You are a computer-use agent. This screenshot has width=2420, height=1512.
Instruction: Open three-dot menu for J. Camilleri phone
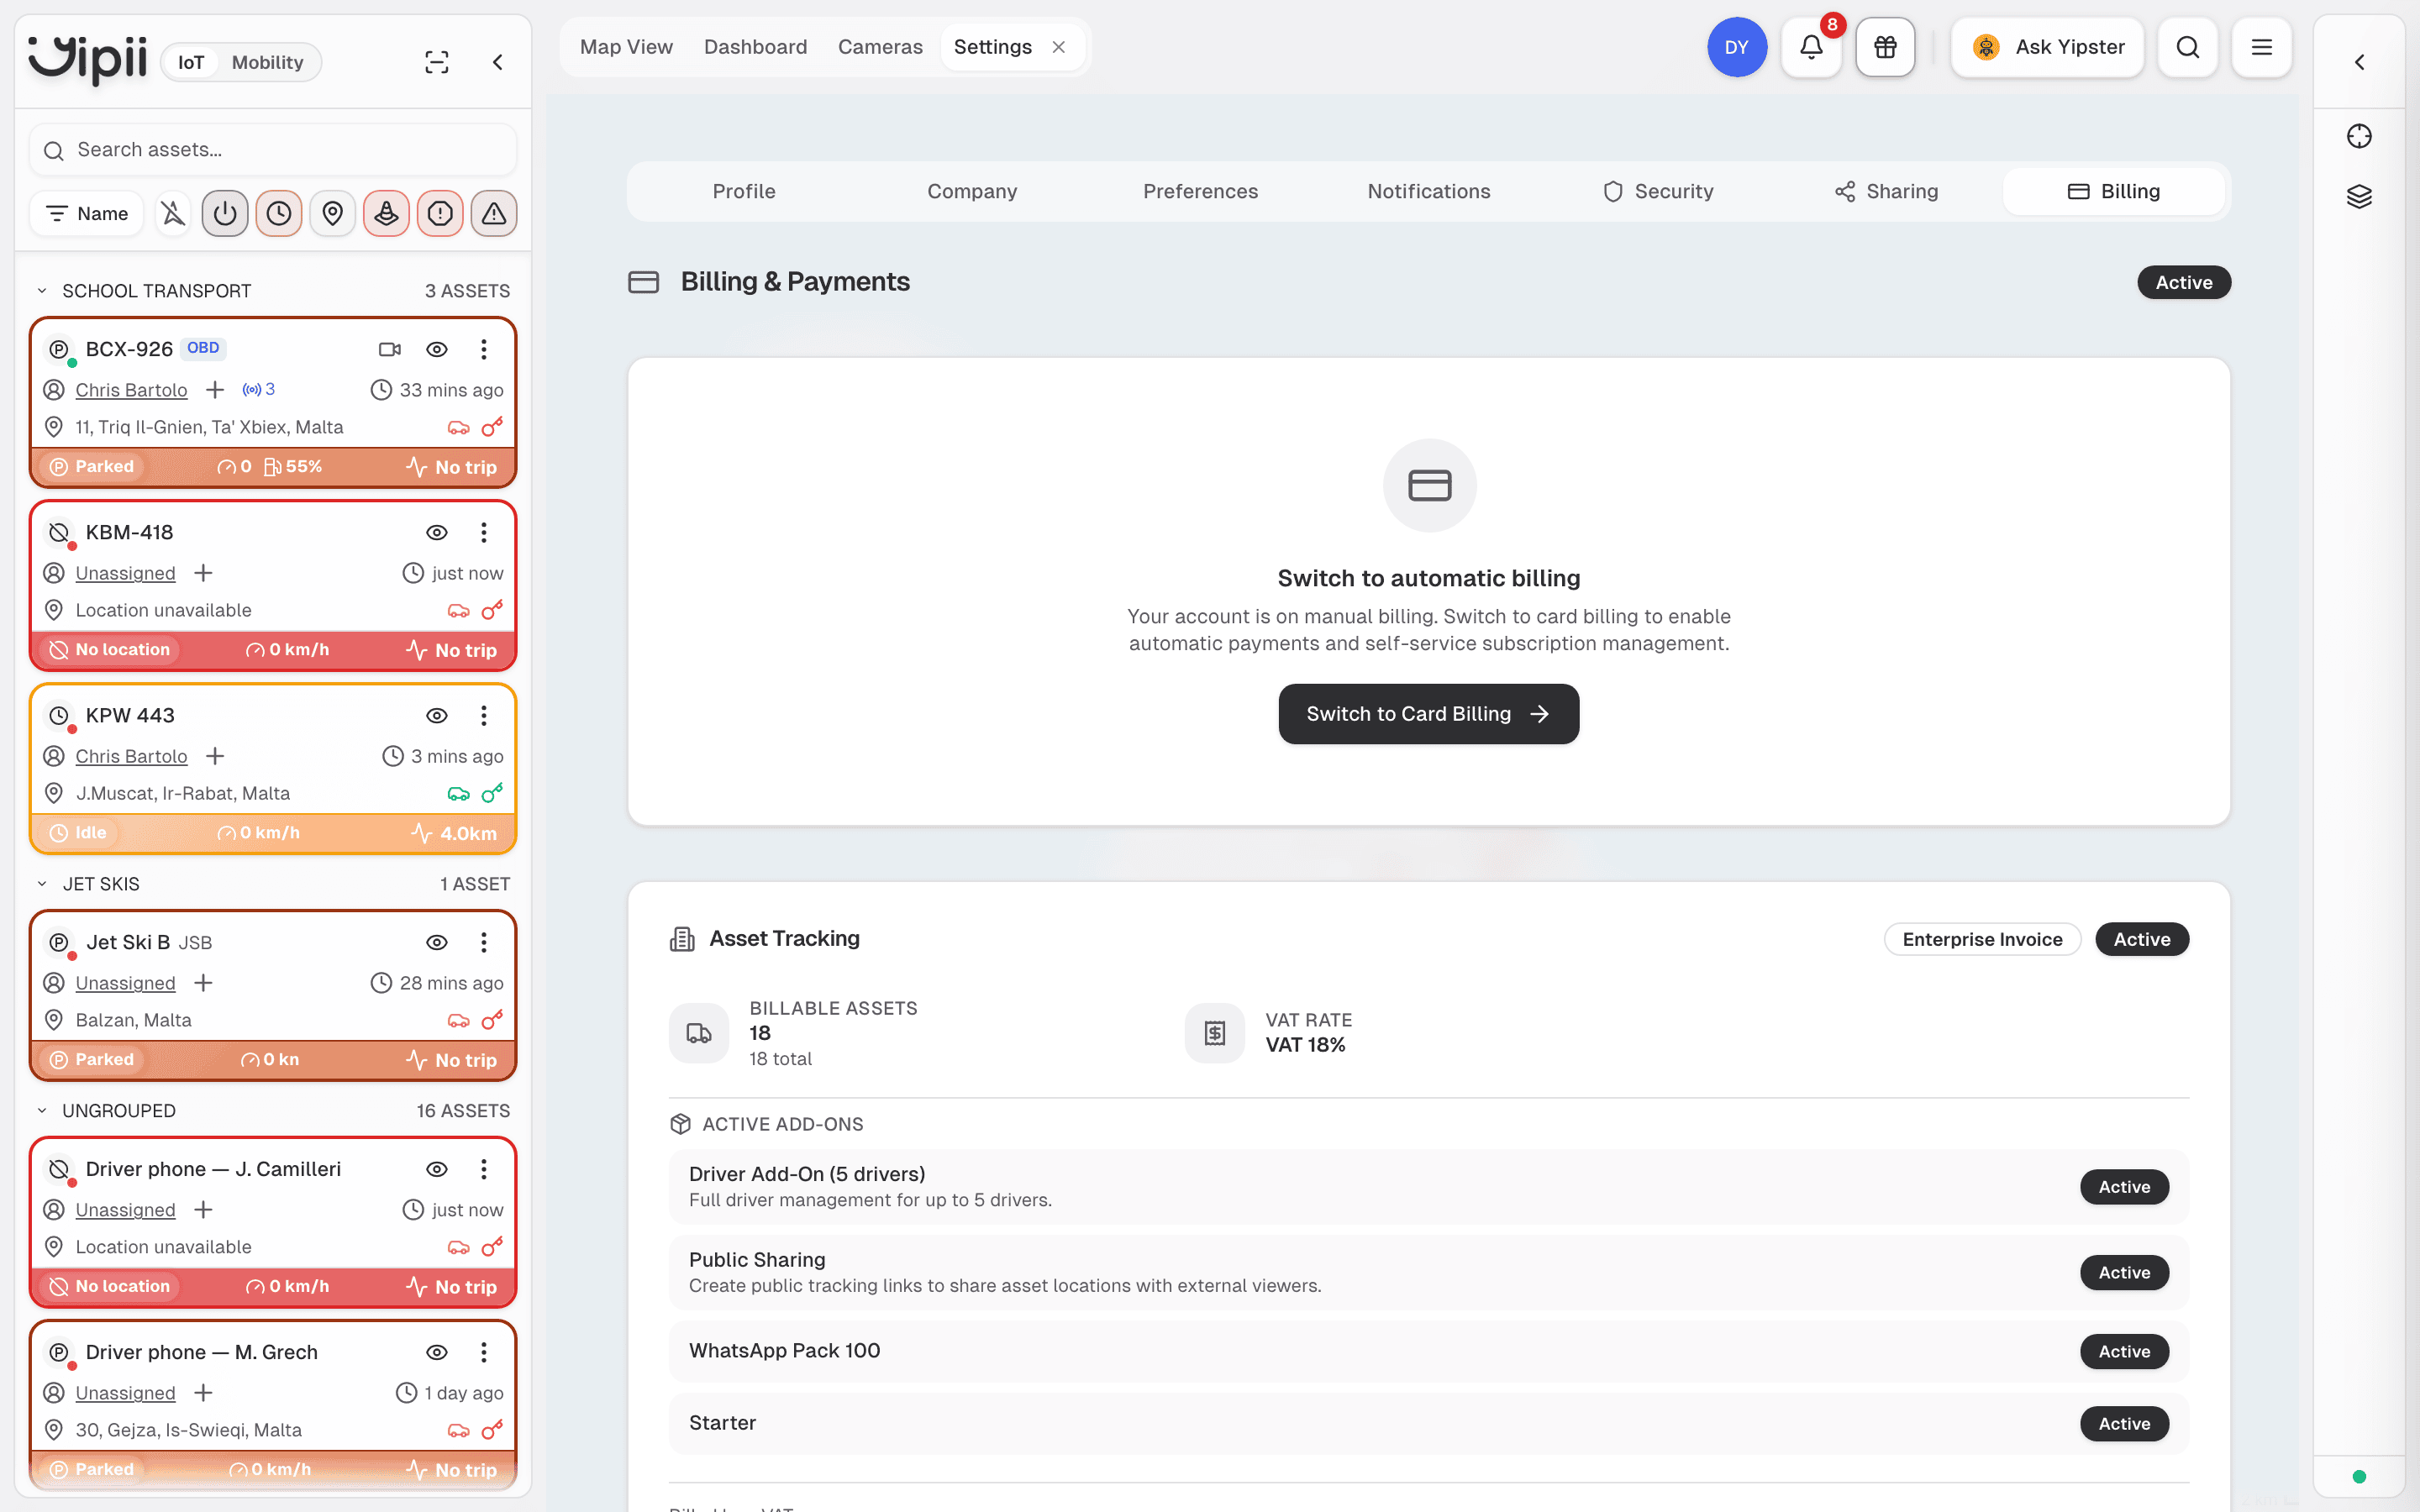pos(484,1169)
